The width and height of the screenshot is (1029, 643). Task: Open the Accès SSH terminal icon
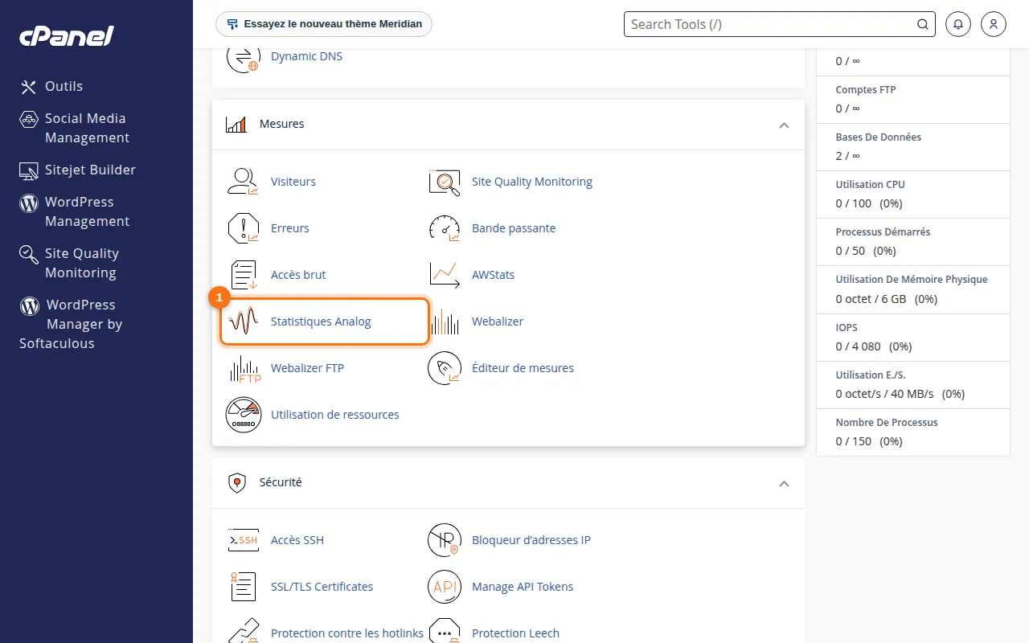click(243, 540)
